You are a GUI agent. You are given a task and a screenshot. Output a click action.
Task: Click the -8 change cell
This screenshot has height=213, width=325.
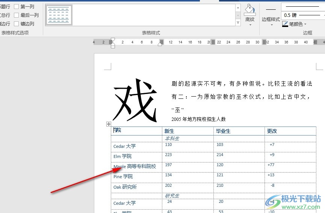tap(290, 188)
